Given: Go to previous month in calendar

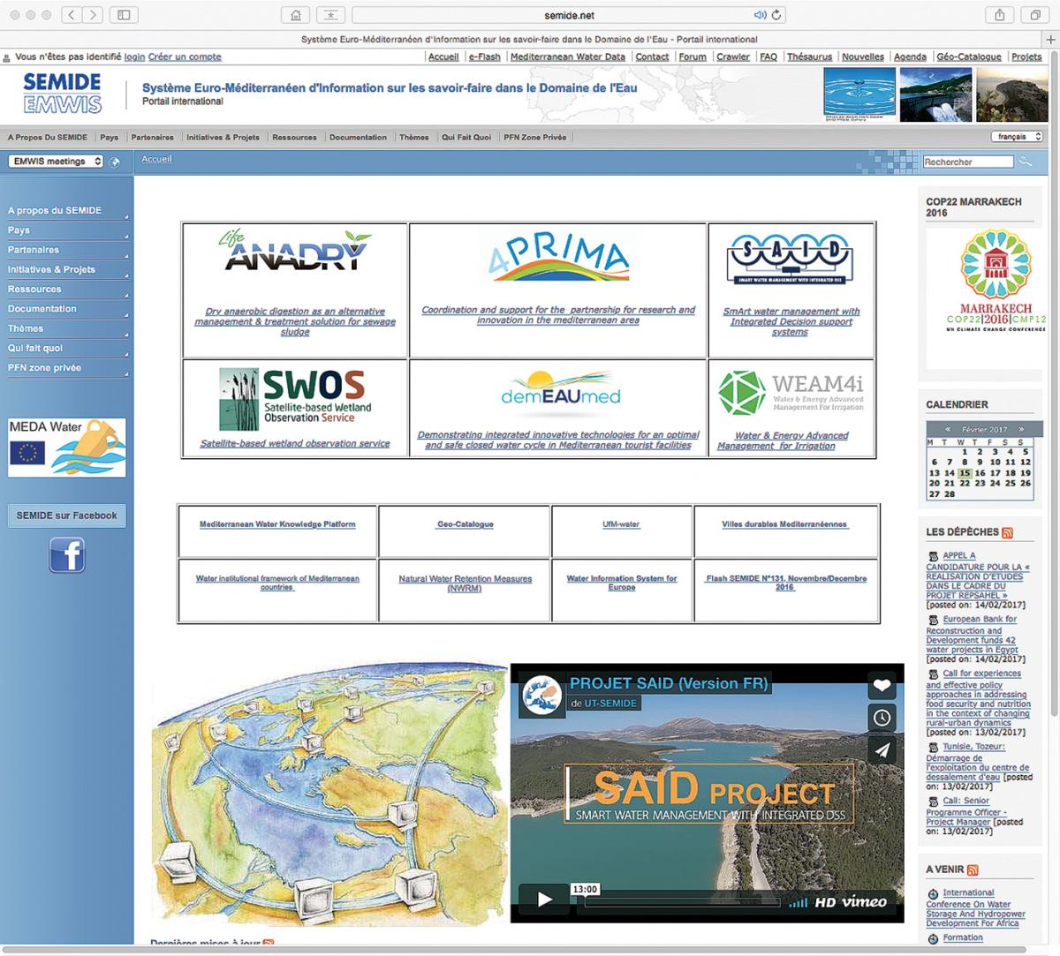Looking at the screenshot, I should click(947, 430).
